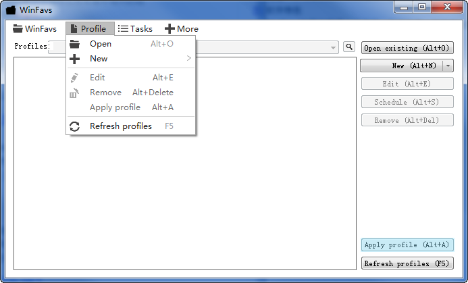The width and height of the screenshot is (468, 283).
Task: Click the Apply profile (Alt+A) button
Action: pos(407,245)
